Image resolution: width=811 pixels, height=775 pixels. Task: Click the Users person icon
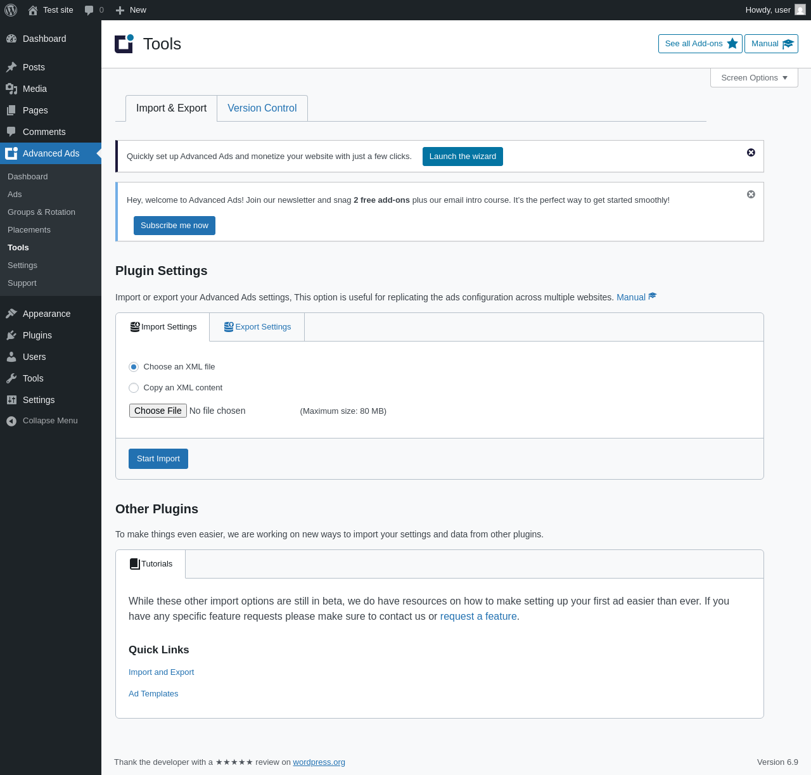(11, 357)
